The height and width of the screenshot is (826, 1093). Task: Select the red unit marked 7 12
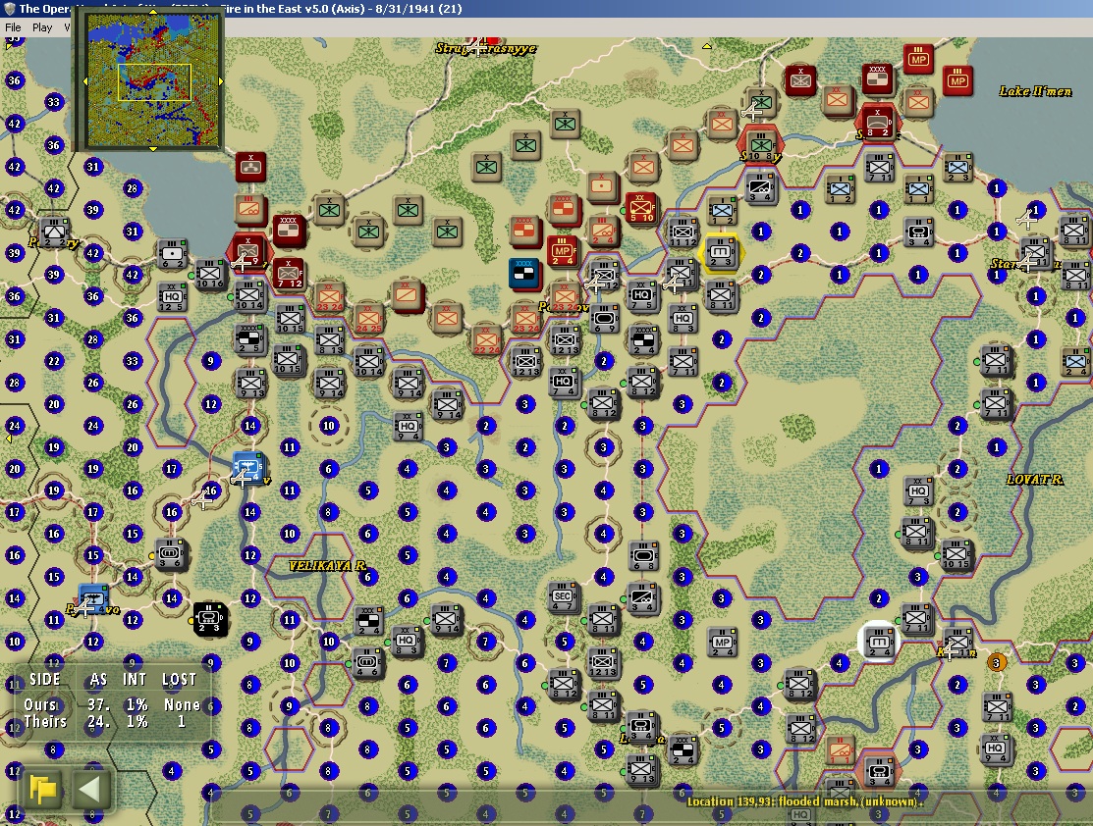coord(289,275)
